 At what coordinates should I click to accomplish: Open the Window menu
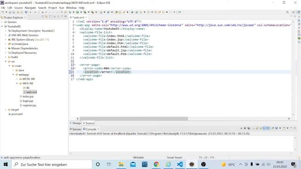point(71,8)
